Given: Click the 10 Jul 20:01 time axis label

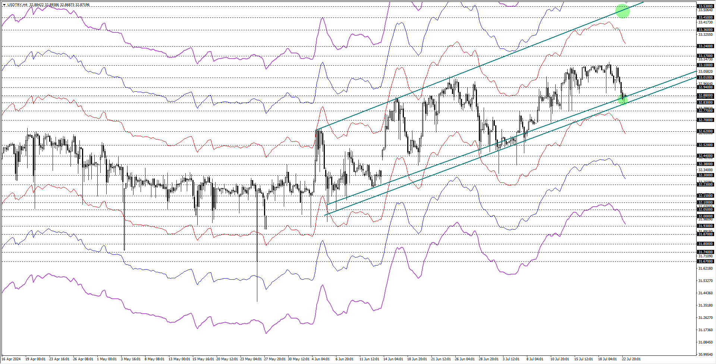Looking at the screenshot, I should [560, 359].
